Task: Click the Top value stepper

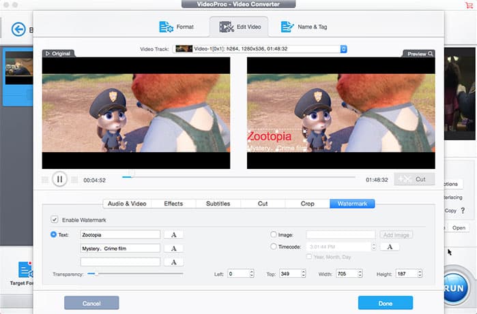Action: (303, 274)
